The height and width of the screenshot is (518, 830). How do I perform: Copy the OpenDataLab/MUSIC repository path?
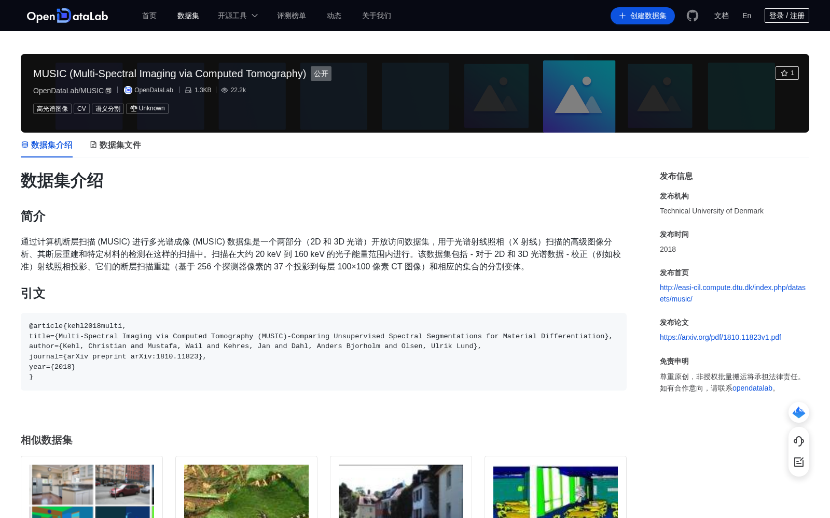click(108, 91)
